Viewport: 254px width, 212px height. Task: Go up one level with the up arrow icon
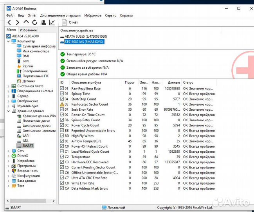26,22
